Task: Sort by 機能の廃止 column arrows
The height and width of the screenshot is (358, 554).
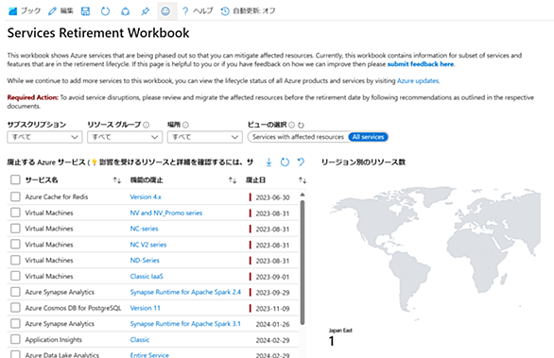Action: (x=233, y=180)
